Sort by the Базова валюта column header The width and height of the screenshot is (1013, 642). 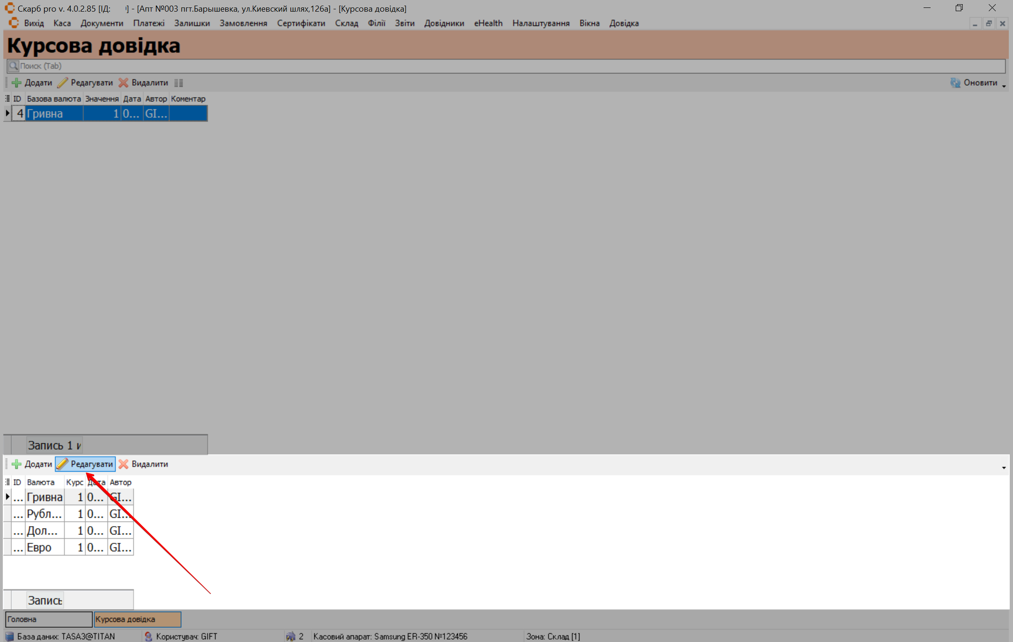pyautogui.click(x=54, y=99)
